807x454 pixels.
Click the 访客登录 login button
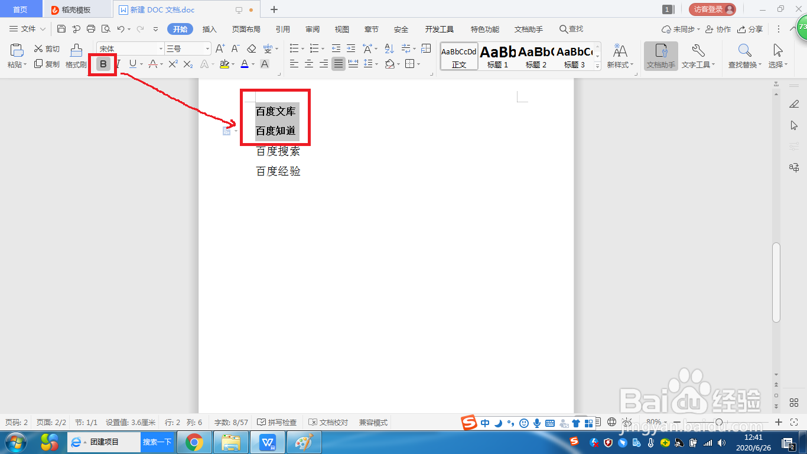point(712,9)
